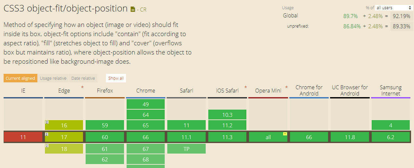This screenshot has width=414, height=168.
Task: Click the Samsung Internet 6.2 cell
Action: tap(390, 137)
